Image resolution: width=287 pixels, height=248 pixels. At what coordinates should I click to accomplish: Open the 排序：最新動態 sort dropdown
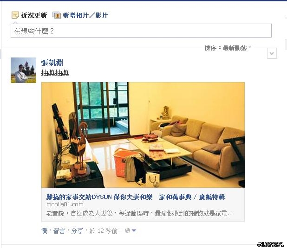[228, 48]
